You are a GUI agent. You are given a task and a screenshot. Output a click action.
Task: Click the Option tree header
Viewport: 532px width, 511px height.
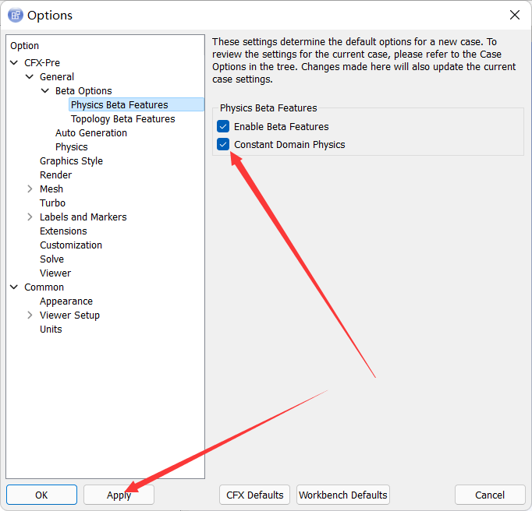tap(24, 46)
